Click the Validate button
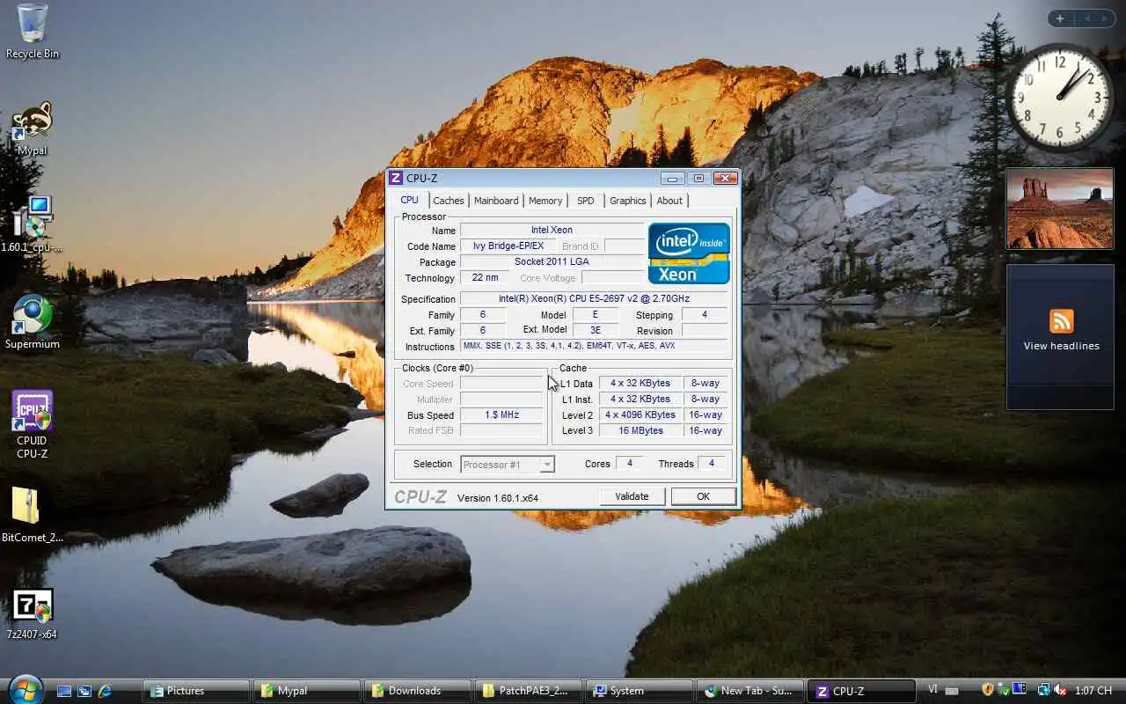 pyautogui.click(x=632, y=496)
